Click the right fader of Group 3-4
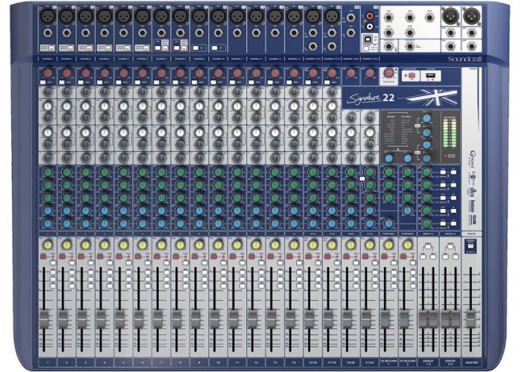 point(455,319)
